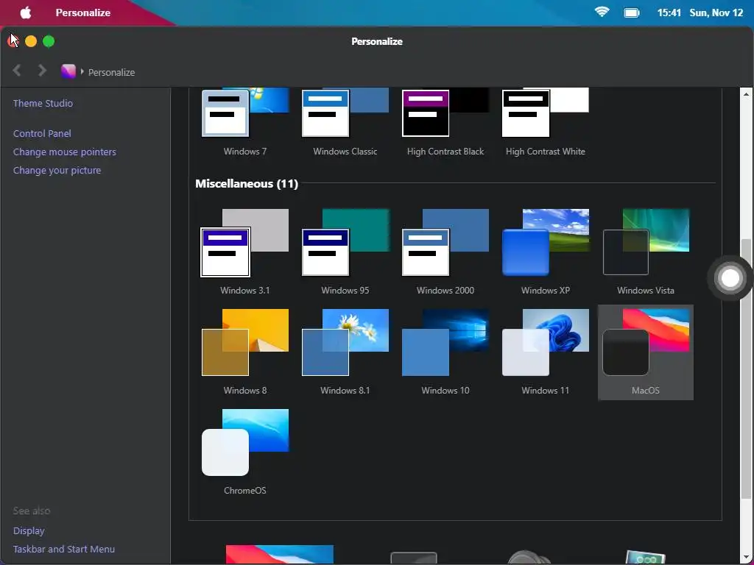
Task: Go forward with the right arrow
Action: (x=42, y=71)
